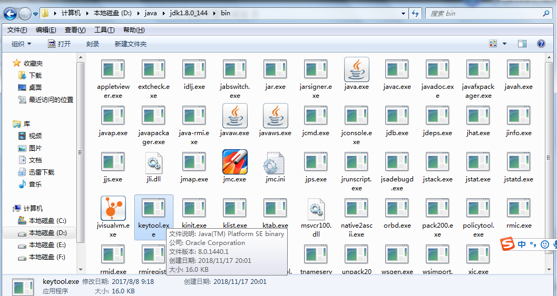Navigate to jdk1.8.0_144 in breadcrumb
Viewport: 557px width, 296px height.
click(189, 14)
